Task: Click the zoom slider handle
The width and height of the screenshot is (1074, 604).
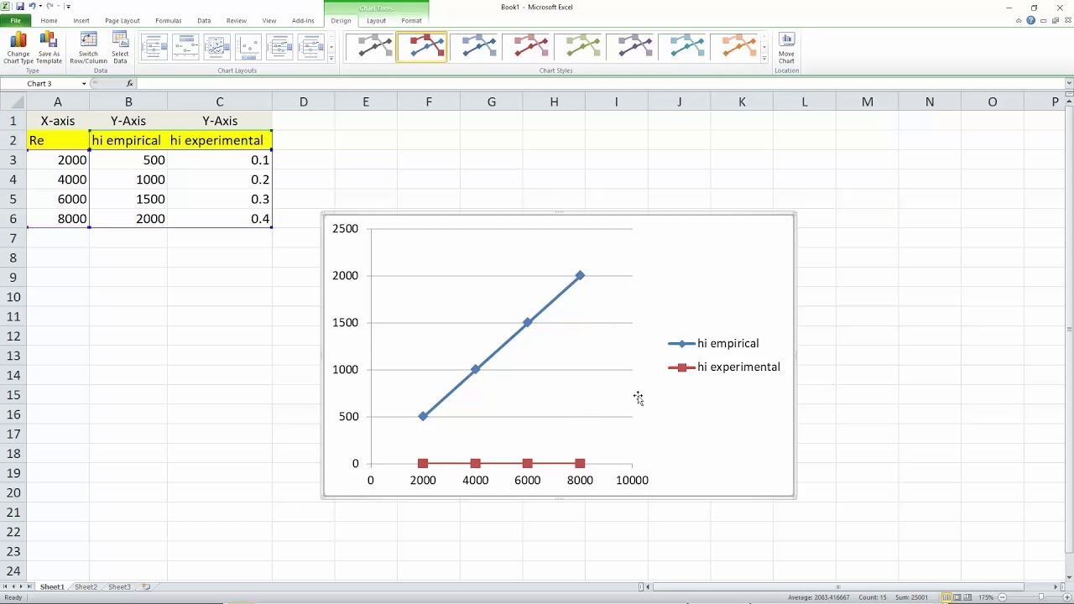Action: coord(1041,597)
